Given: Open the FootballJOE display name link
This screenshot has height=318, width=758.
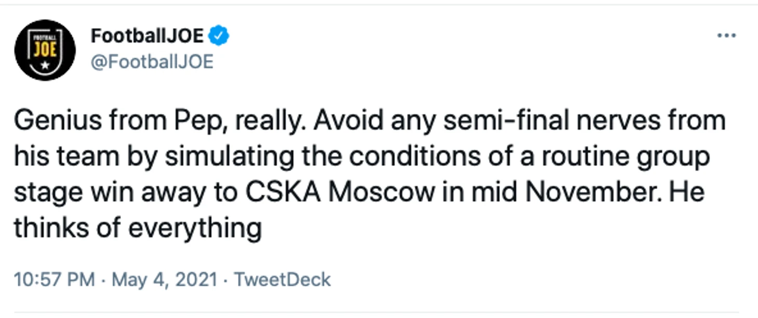Looking at the screenshot, I should click(147, 36).
